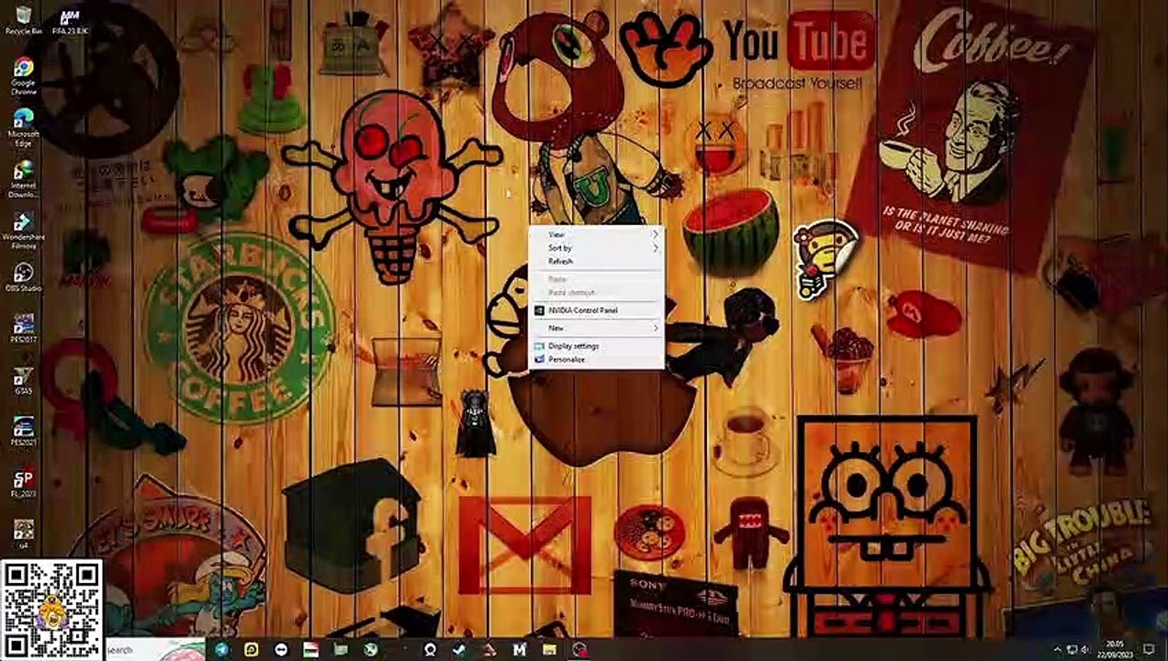Select the GTA5 desktop shortcut
The height and width of the screenshot is (661, 1168).
coord(23,381)
